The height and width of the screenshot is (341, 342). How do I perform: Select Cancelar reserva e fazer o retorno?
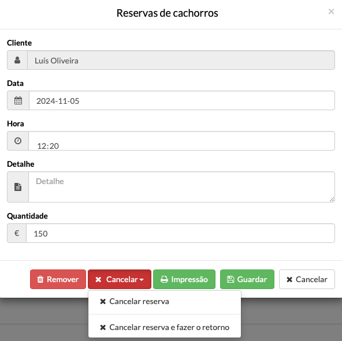click(x=165, y=327)
